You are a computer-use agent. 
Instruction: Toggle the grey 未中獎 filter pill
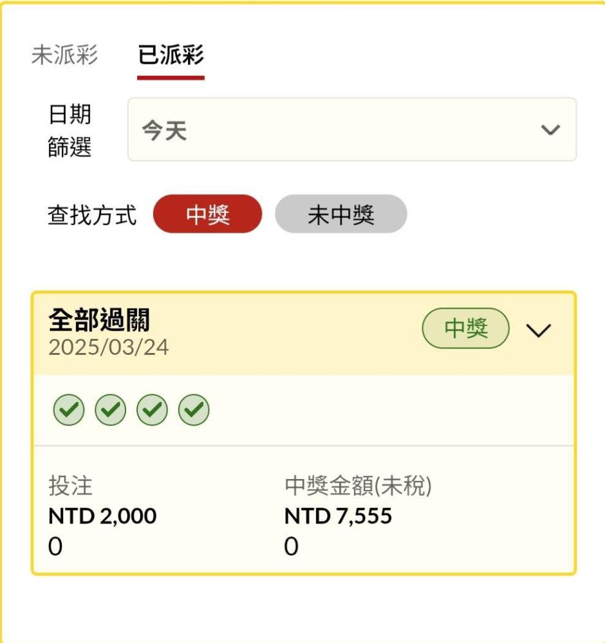click(340, 214)
